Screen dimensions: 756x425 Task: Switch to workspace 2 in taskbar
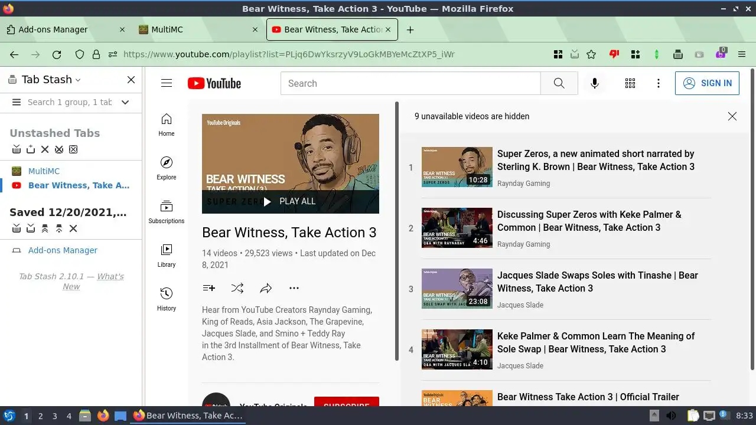40,416
